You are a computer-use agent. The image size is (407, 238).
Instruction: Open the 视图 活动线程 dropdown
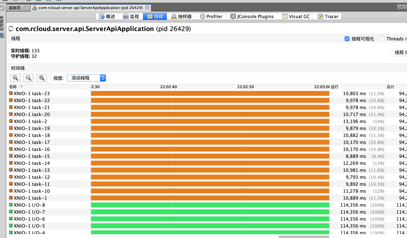point(86,78)
